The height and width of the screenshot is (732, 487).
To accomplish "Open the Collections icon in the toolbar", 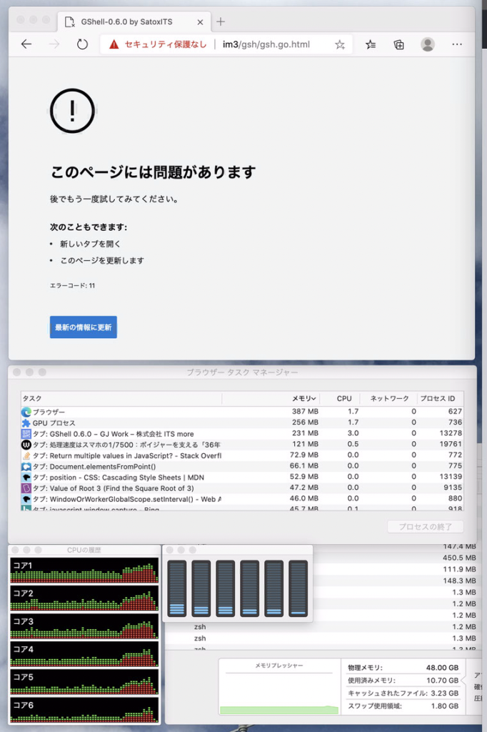I will (399, 44).
